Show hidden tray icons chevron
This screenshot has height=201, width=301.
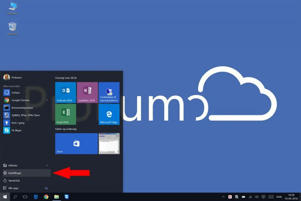point(223,197)
